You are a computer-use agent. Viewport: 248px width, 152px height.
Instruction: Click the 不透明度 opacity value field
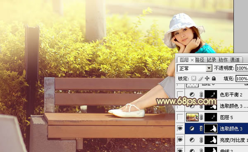click(242, 68)
